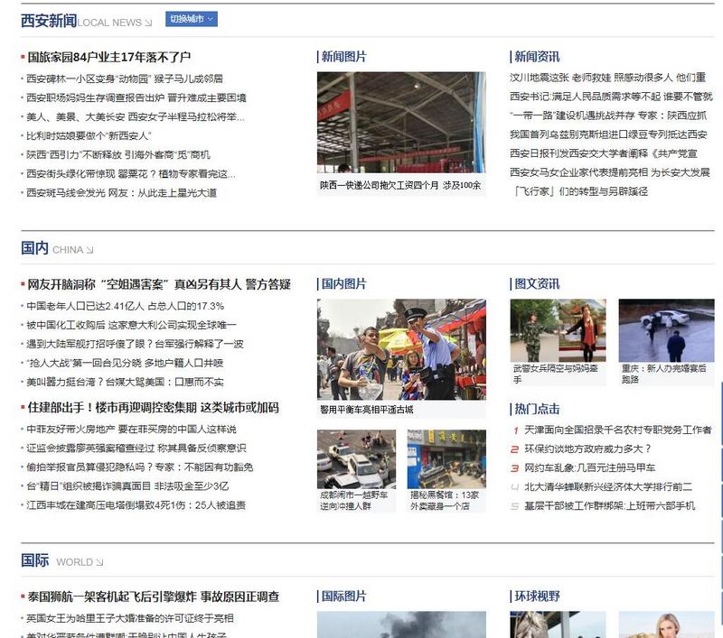Open ranked item 网约车乱象:几百元注册马甲车
Viewport: 723px width, 638px height.
[x=590, y=468]
